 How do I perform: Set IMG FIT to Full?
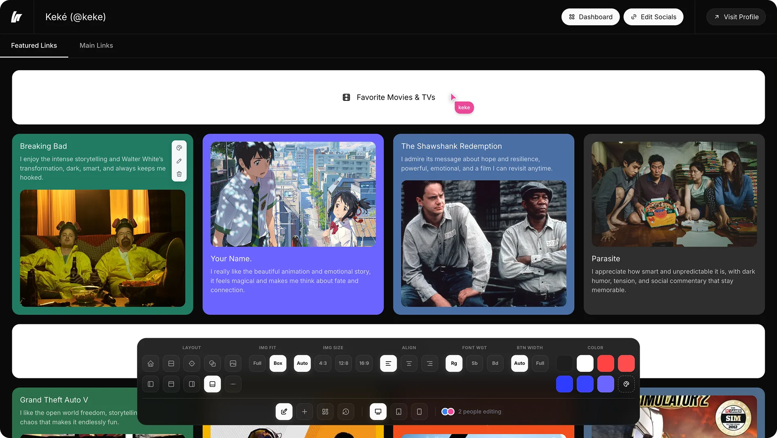pyautogui.click(x=257, y=363)
